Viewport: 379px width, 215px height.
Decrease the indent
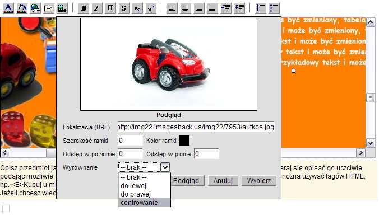click(x=226, y=8)
